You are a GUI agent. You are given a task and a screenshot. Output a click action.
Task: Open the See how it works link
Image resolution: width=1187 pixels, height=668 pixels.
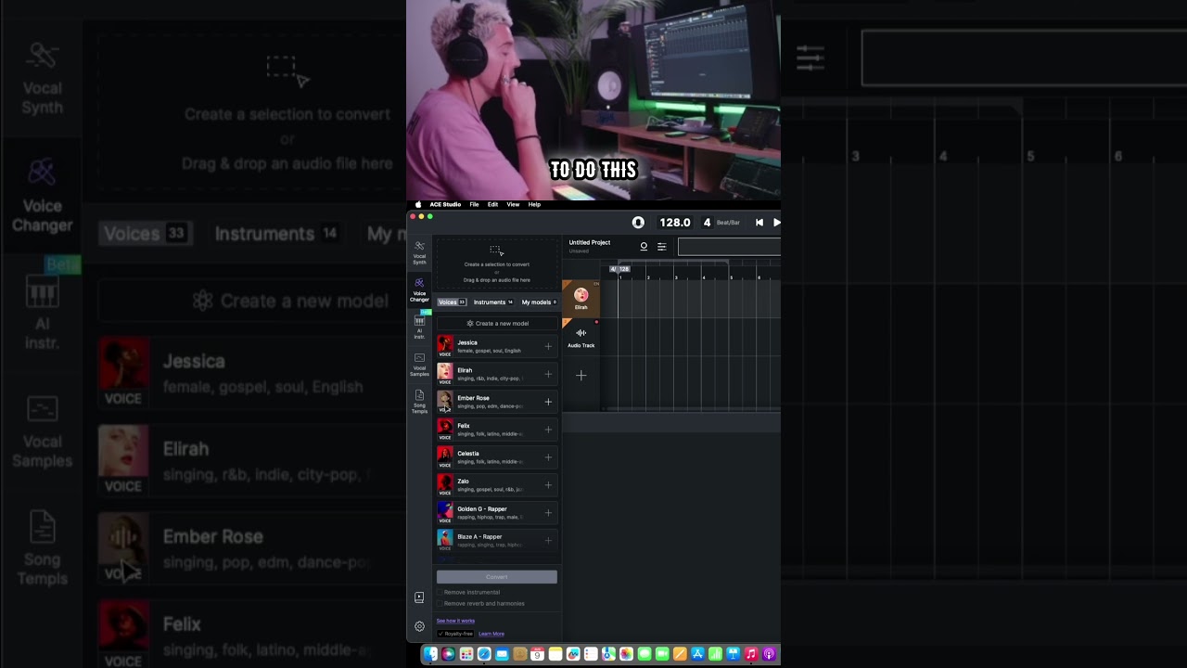coord(455,621)
